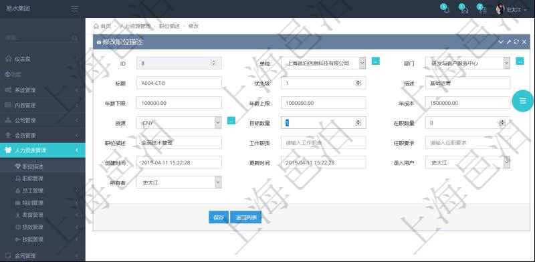Toggle the sidebar hamburger menu icon
This screenshot has width=535, height=262.
(74, 9)
